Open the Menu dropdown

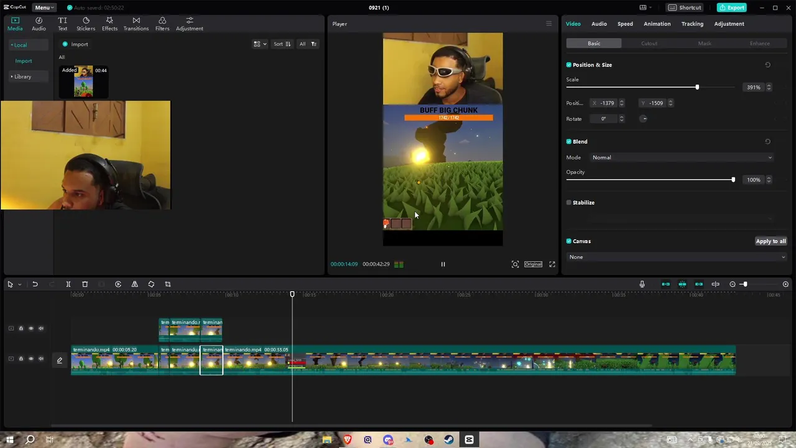[x=44, y=7]
